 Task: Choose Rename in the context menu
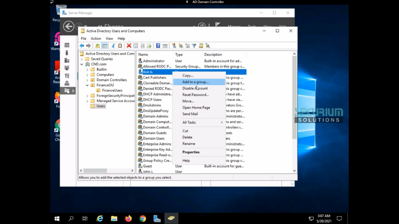(x=199, y=143)
